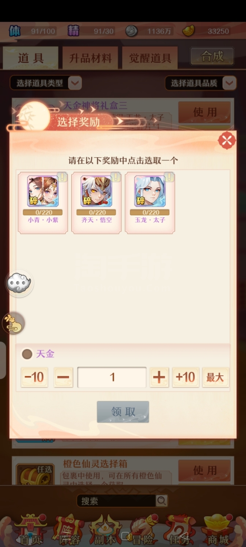Screen dimensions: 246x547
Task: Decrease quantity by 10
Action: [x=34, y=377]
